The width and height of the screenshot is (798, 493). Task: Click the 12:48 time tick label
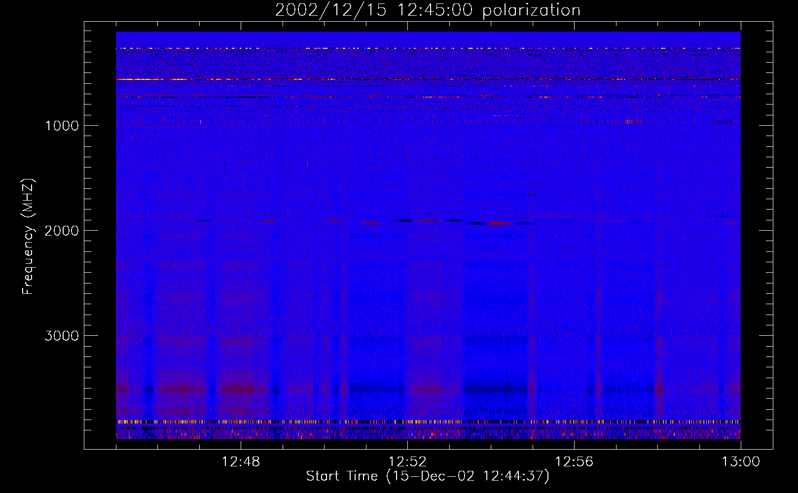[x=241, y=462]
